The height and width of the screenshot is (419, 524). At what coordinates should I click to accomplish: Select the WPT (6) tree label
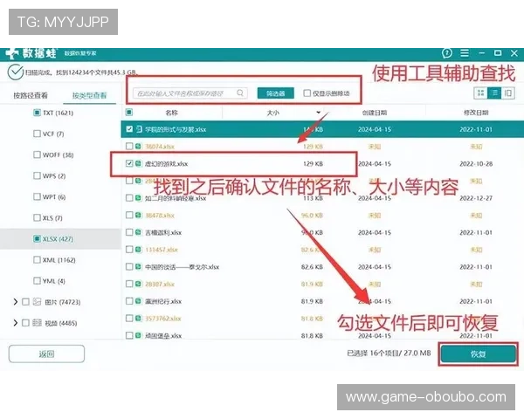(54, 196)
